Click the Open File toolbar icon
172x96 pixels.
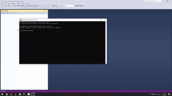click(x=15, y=6)
